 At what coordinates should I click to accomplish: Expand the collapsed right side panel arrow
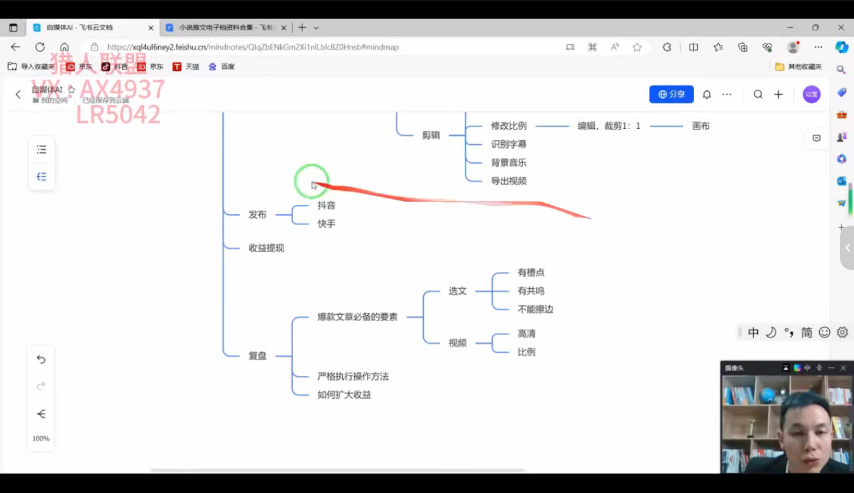[848, 248]
